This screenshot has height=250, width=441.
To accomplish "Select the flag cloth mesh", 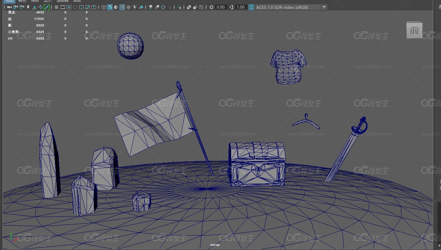I will (x=154, y=124).
